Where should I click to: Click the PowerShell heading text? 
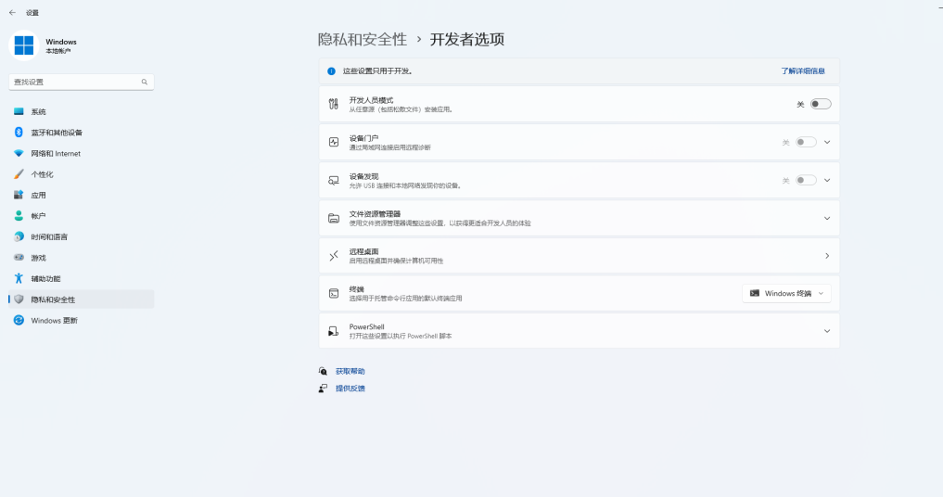coord(367,326)
